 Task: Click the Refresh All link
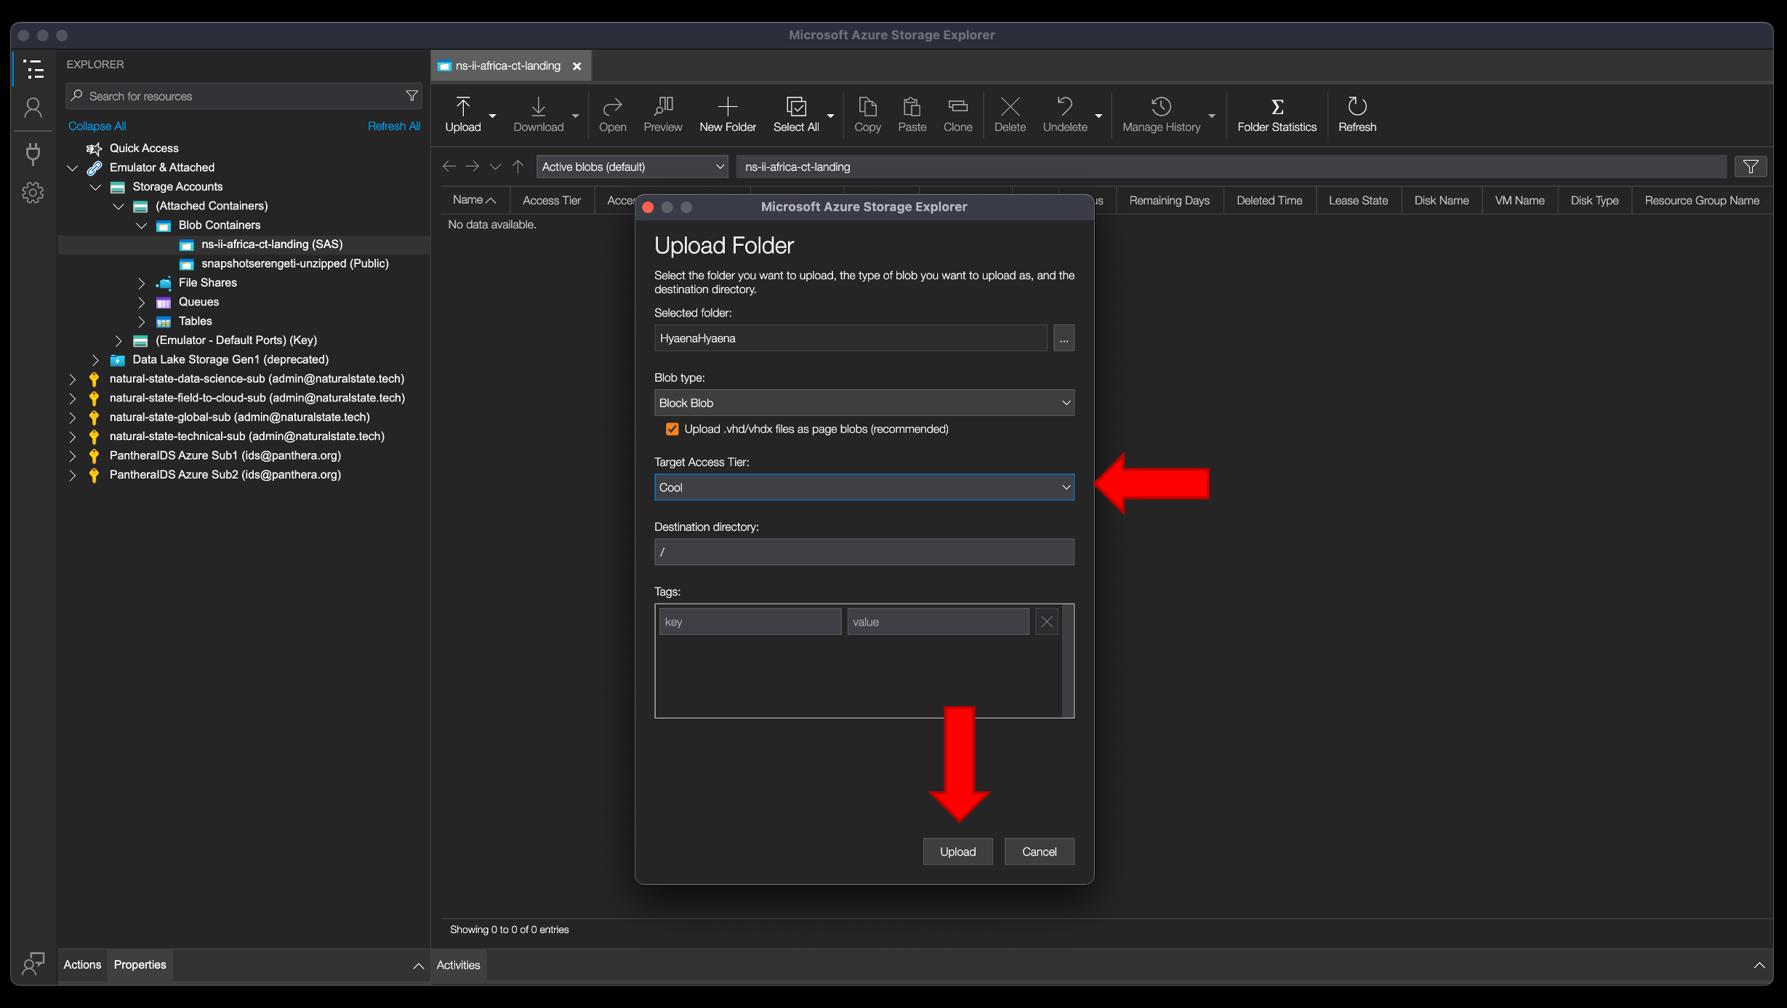[394, 126]
